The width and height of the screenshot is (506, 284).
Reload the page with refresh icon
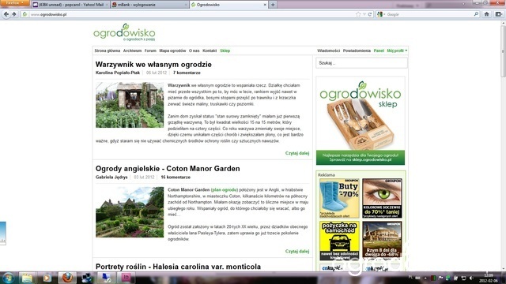point(370,14)
